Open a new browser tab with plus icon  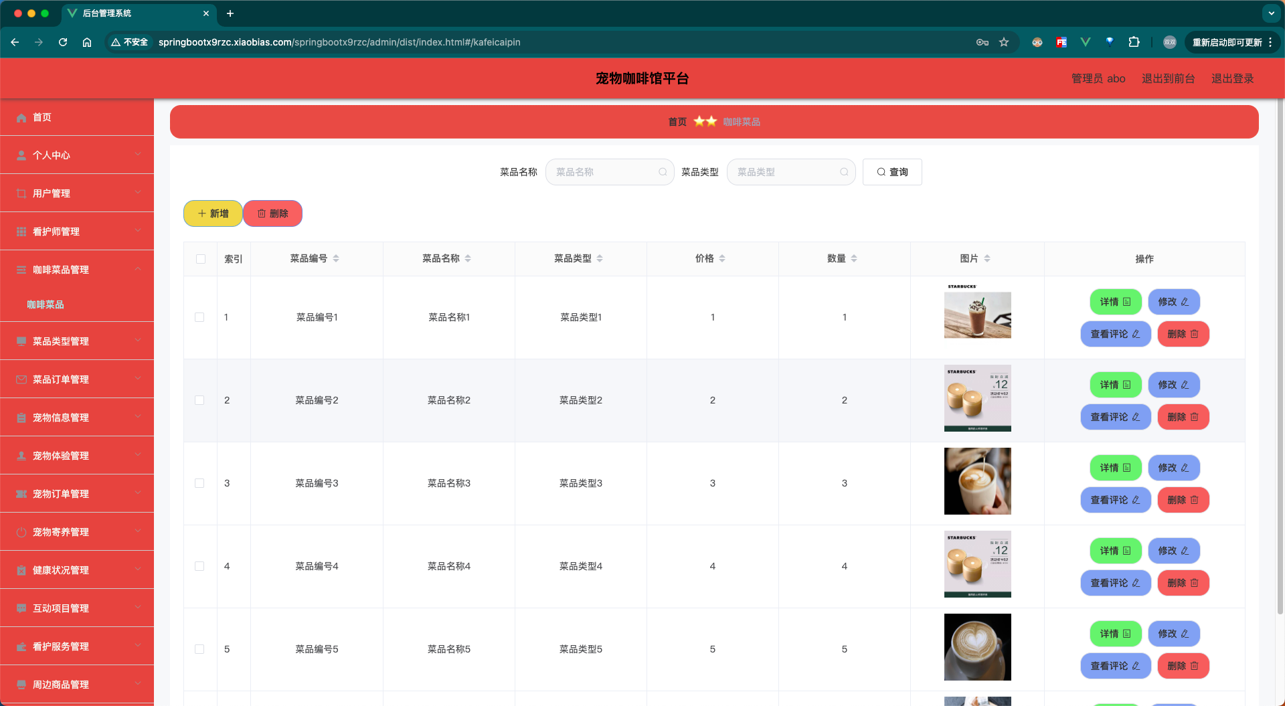230,13
